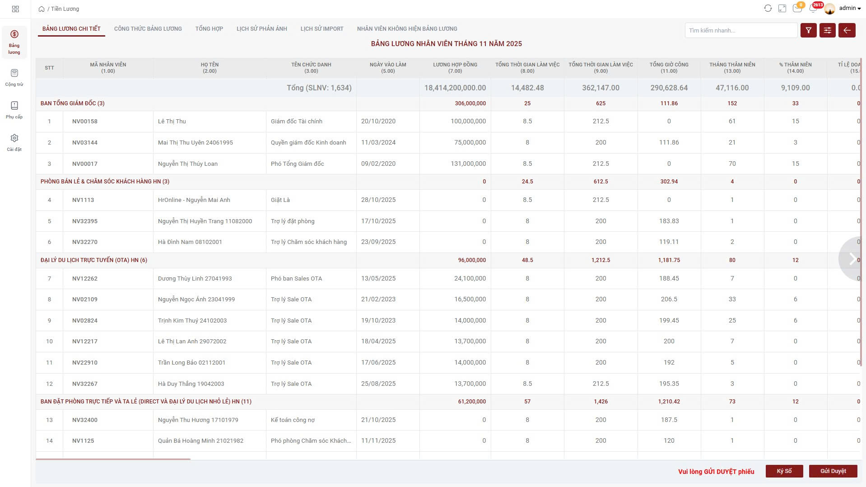Click the red filter funnel button
Viewport: 866px width, 487px height.
click(x=808, y=30)
